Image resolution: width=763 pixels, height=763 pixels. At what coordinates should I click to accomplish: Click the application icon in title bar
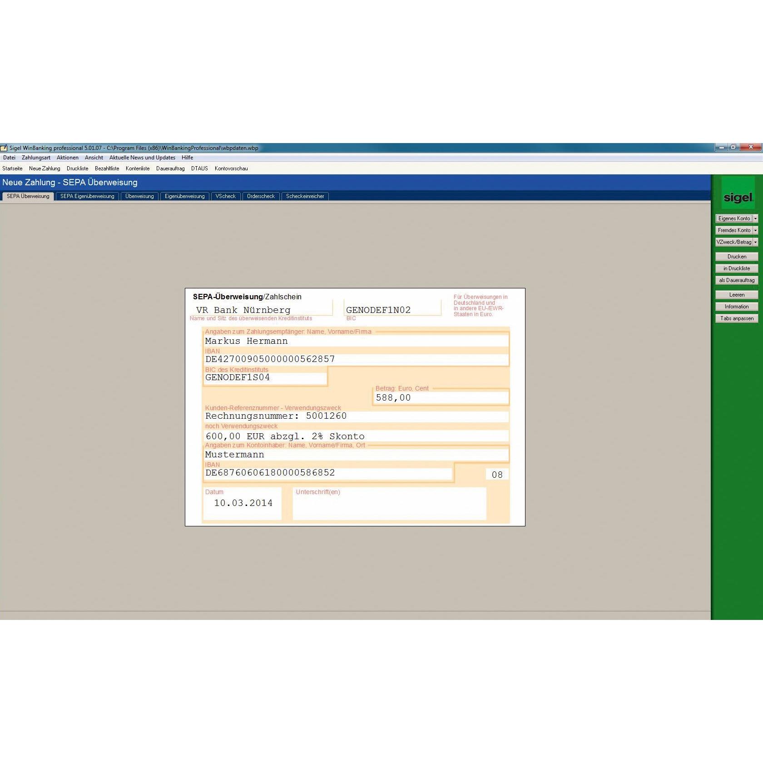pyautogui.click(x=4, y=148)
